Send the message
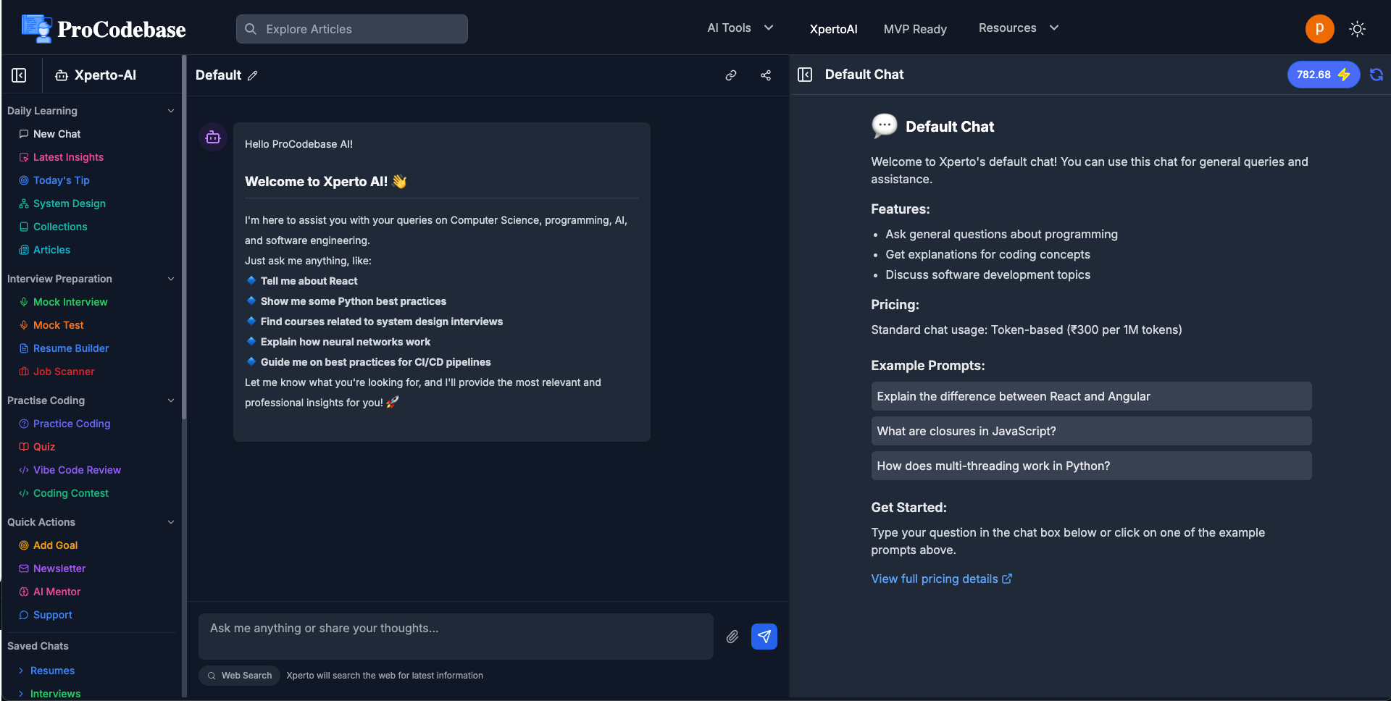 click(764, 637)
